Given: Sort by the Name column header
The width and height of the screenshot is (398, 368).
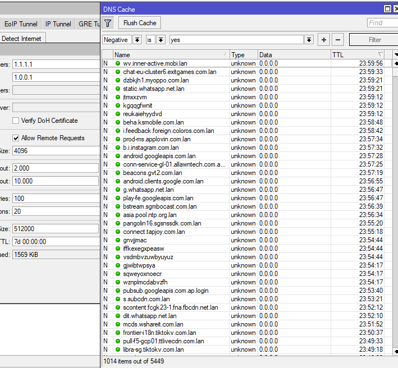Looking at the screenshot, I should [x=171, y=55].
